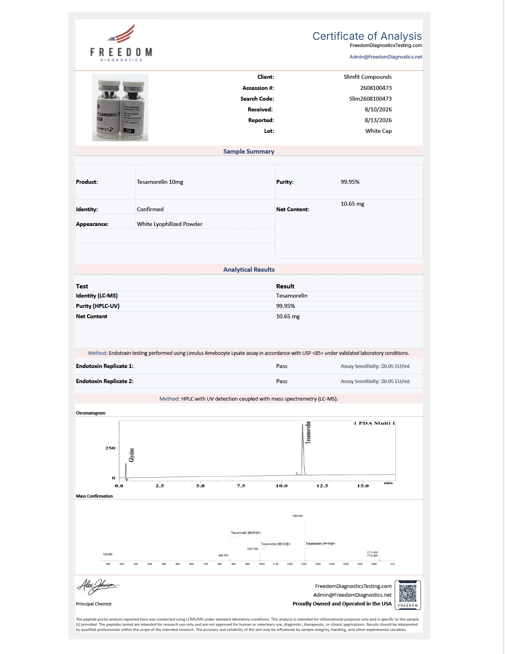Screen dimensions: 505x654
Task: Click Assay Sensitivity text for Replicate 2
Action: click(x=375, y=381)
